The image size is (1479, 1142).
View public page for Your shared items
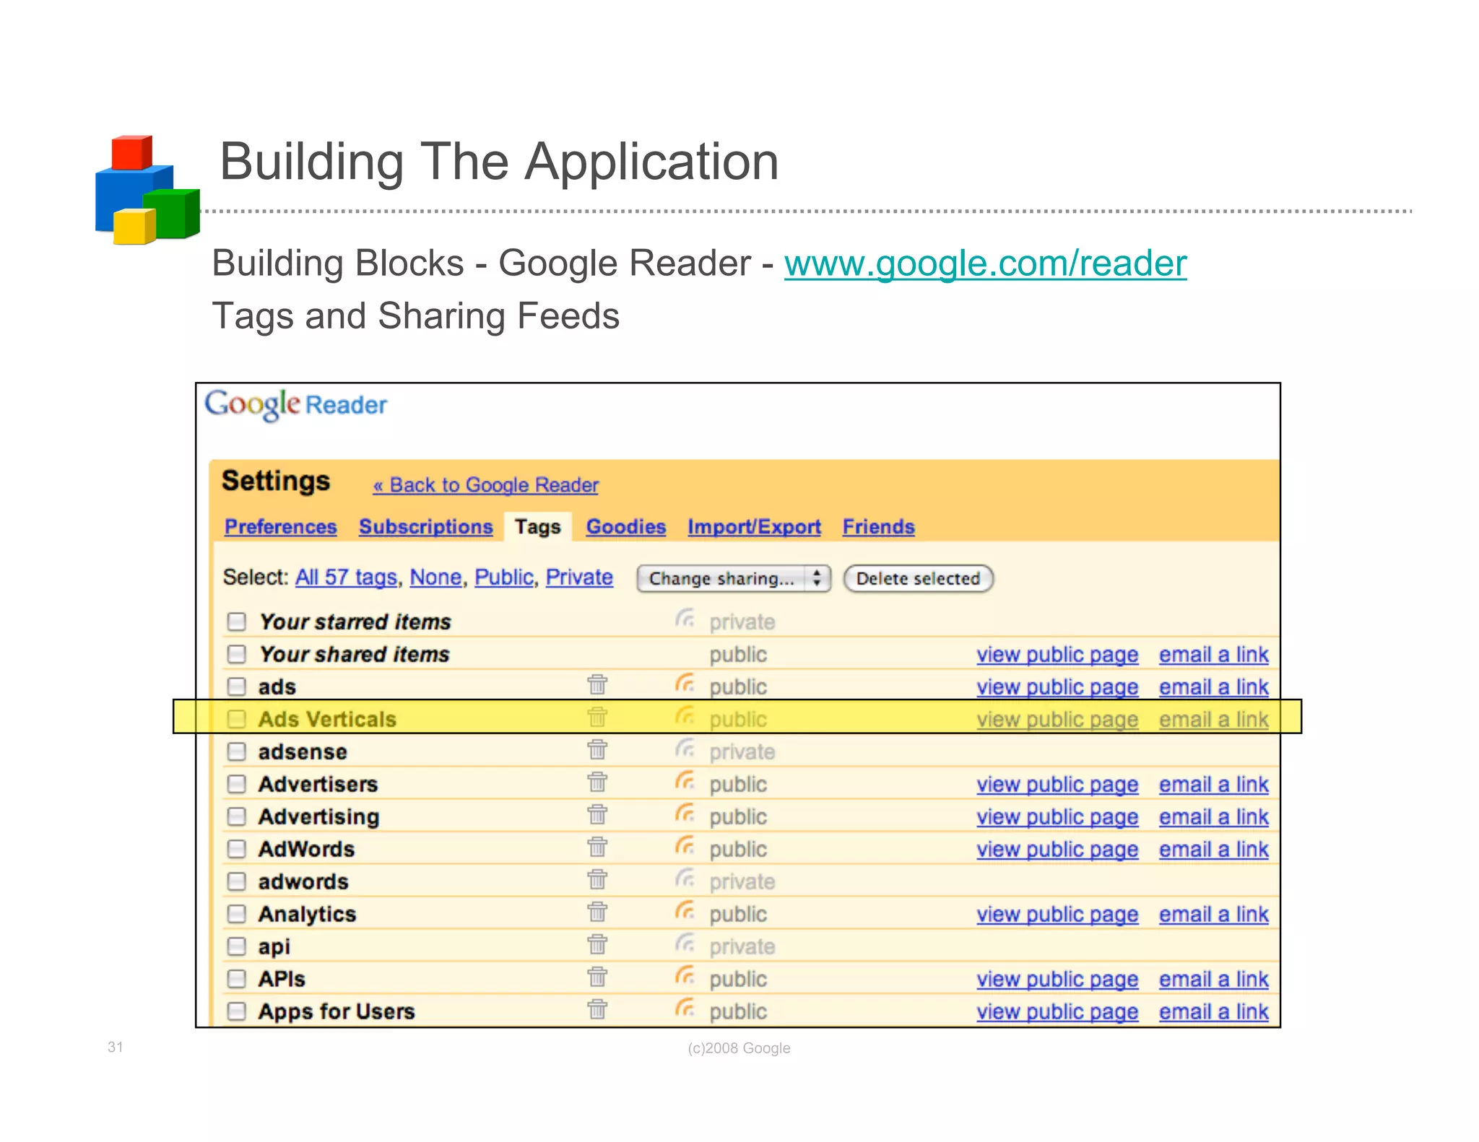coord(1057,655)
